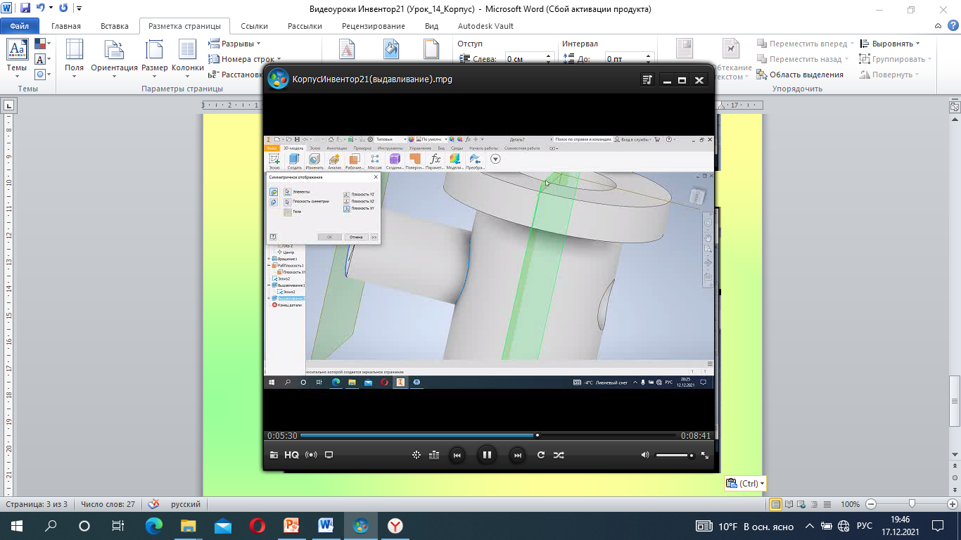The height and width of the screenshot is (540, 961).
Task: Skip to the previous track in player
Action: [x=457, y=455]
